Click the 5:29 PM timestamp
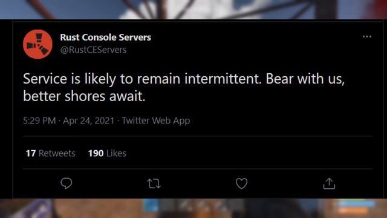The width and height of the screenshot is (387, 218). tap(39, 121)
